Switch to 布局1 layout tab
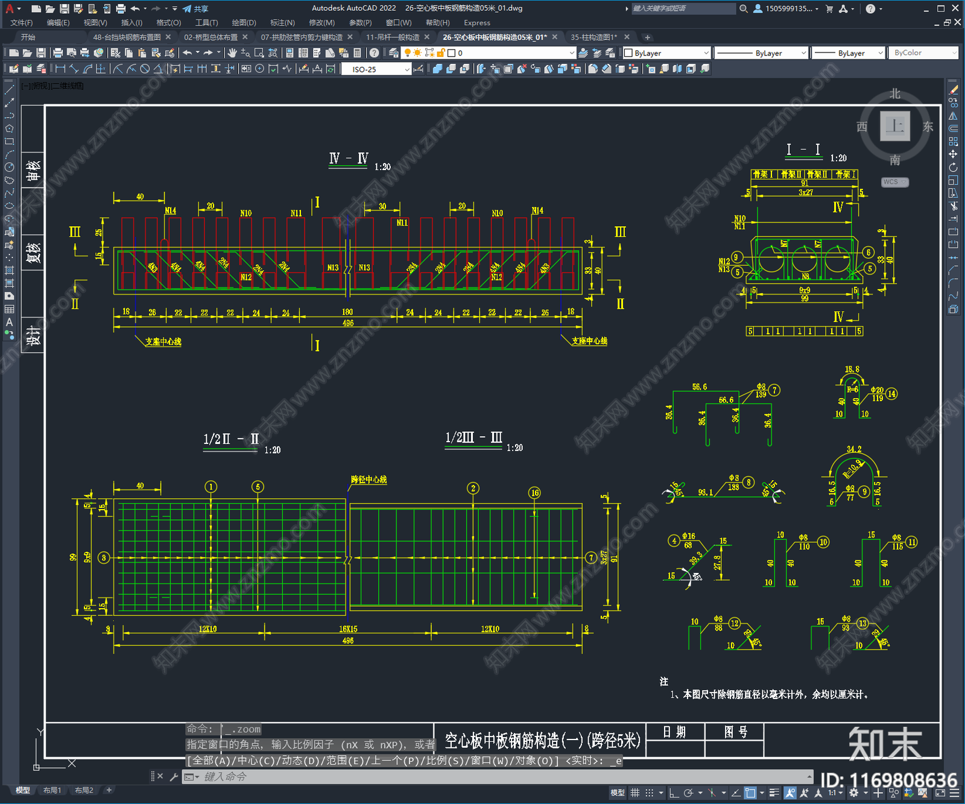 [x=52, y=790]
